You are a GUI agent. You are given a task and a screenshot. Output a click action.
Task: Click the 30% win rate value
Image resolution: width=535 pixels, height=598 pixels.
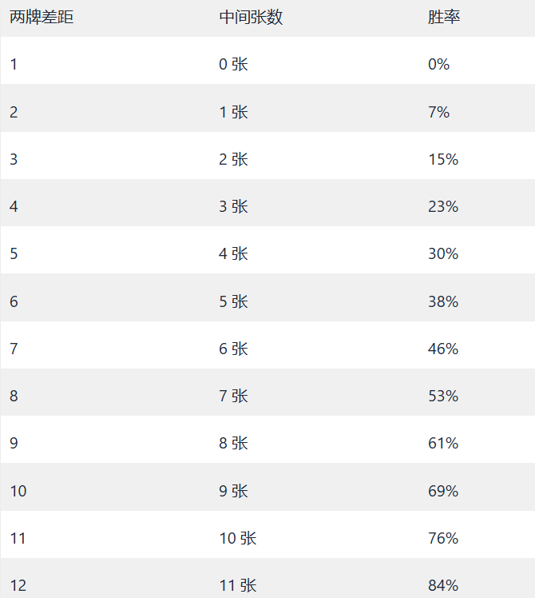[443, 253]
